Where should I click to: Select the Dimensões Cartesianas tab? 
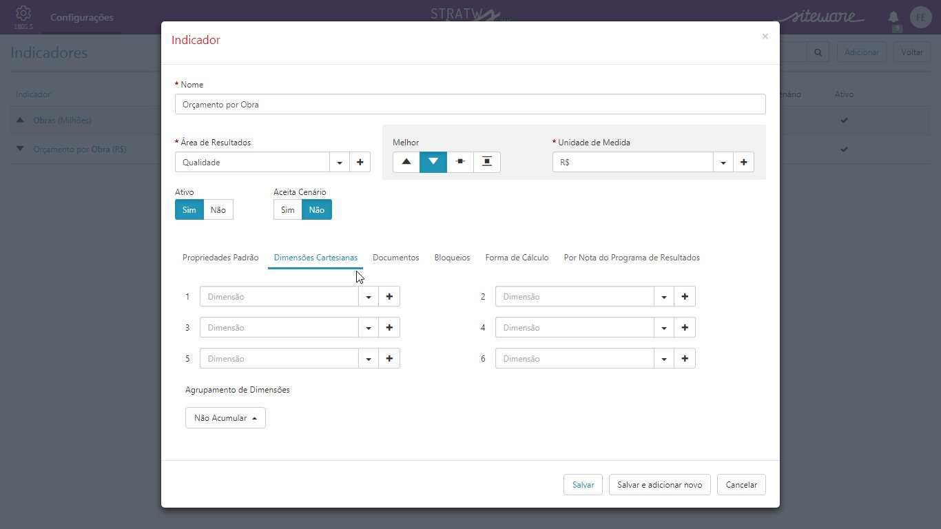pyautogui.click(x=316, y=258)
